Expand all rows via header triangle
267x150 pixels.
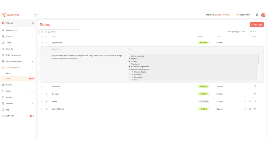pos(42,37)
